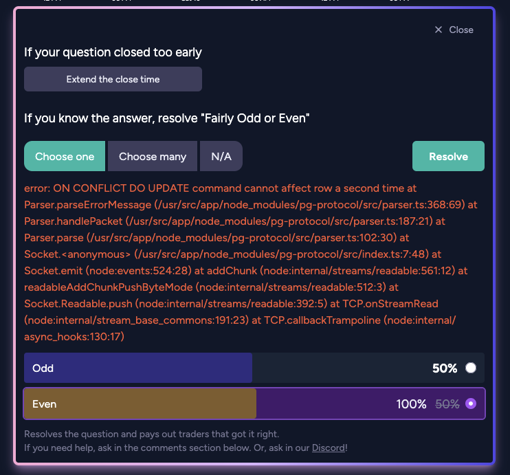Select the Odd radio button
The width and height of the screenshot is (510, 475).
pos(471,368)
